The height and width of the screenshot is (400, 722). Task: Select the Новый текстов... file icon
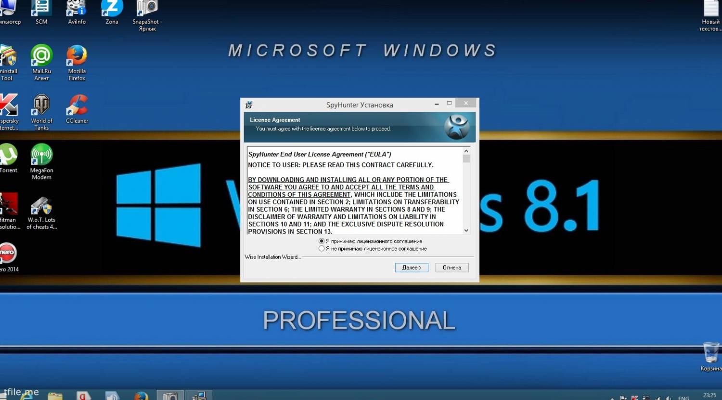coord(711,15)
